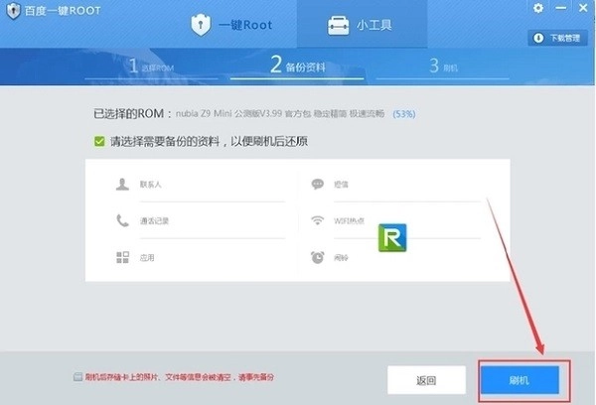Click the (53%) download progress indicator

(404, 114)
